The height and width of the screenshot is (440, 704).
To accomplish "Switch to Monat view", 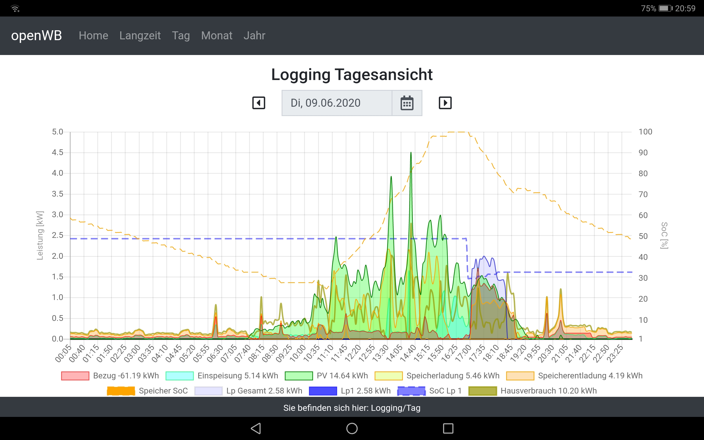I will point(216,35).
